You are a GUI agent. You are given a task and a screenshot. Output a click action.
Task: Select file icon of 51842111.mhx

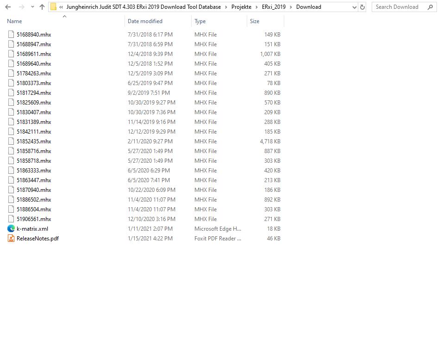pyautogui.click(x=11, y=131)
